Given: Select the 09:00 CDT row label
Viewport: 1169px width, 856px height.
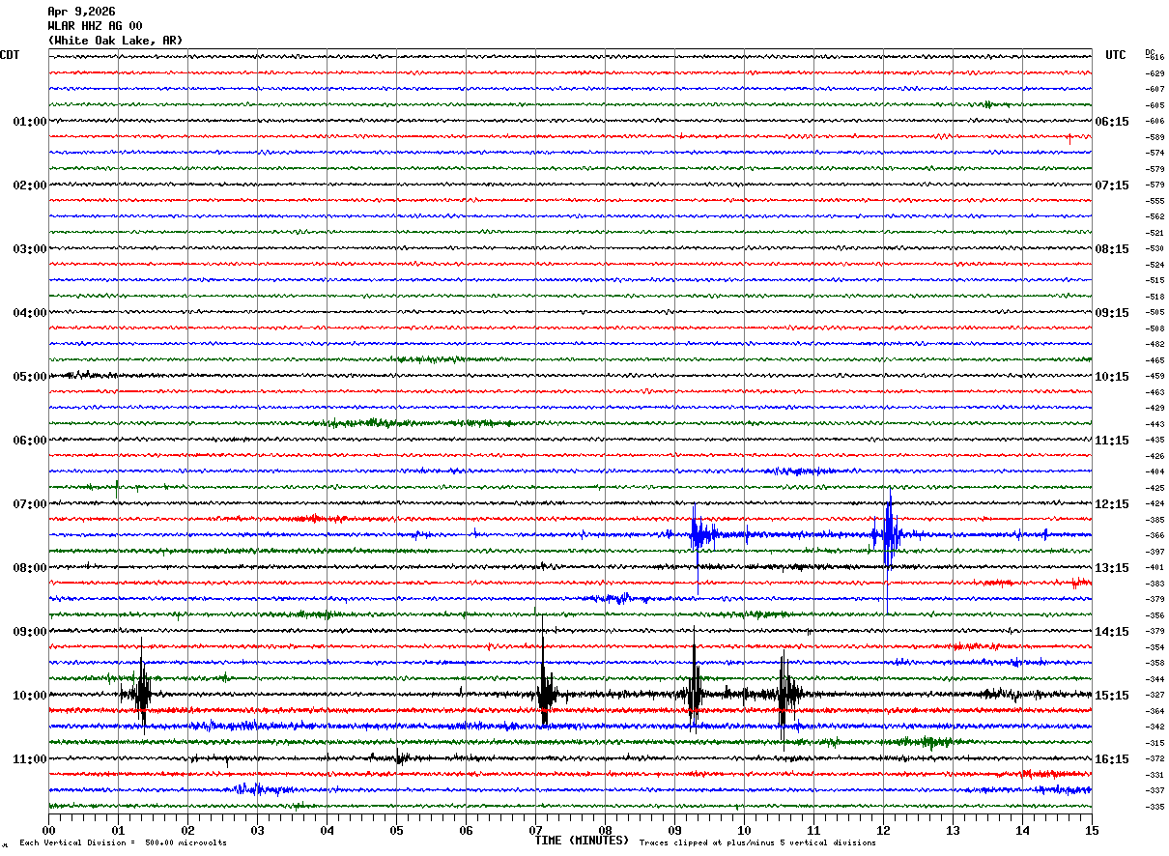Looking at the screenshot, I should pos(30,632).
